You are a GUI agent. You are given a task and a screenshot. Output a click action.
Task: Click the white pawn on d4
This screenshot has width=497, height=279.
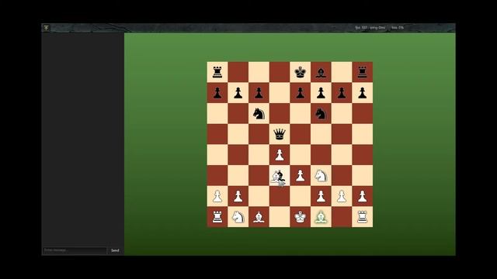pyautogui.click(x=280, y=155)
